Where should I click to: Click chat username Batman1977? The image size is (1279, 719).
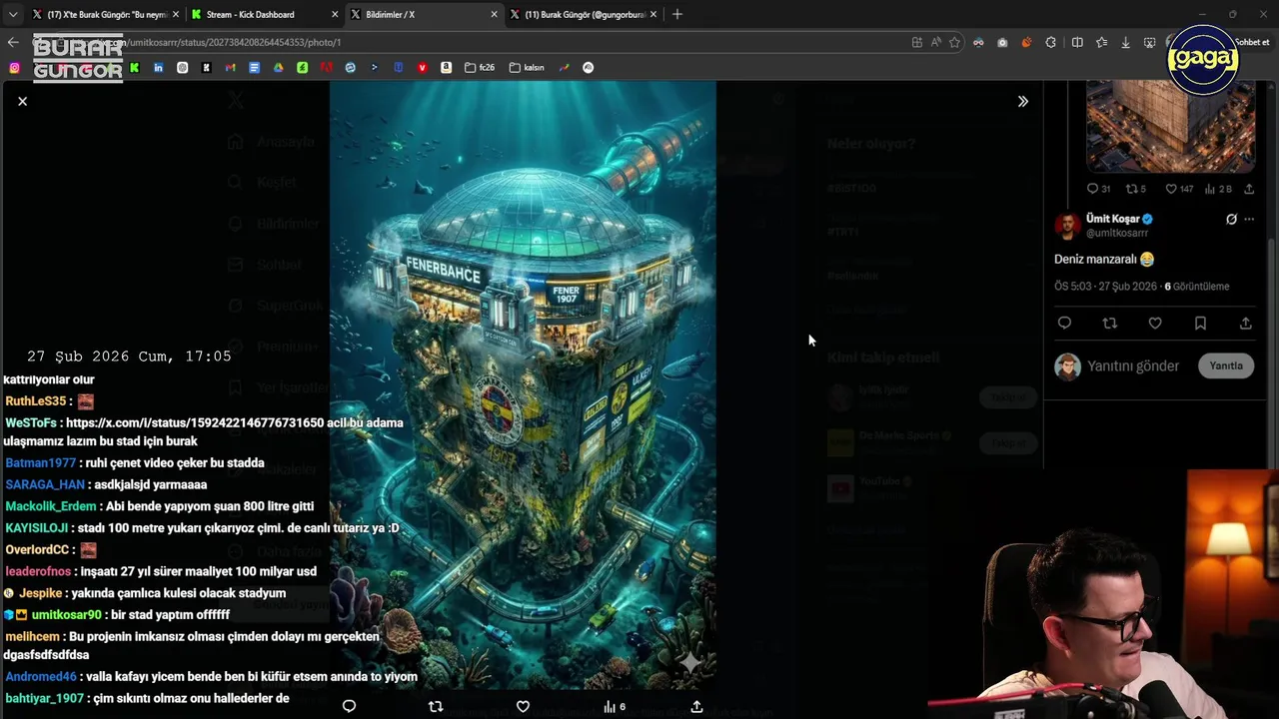(40, 463)
